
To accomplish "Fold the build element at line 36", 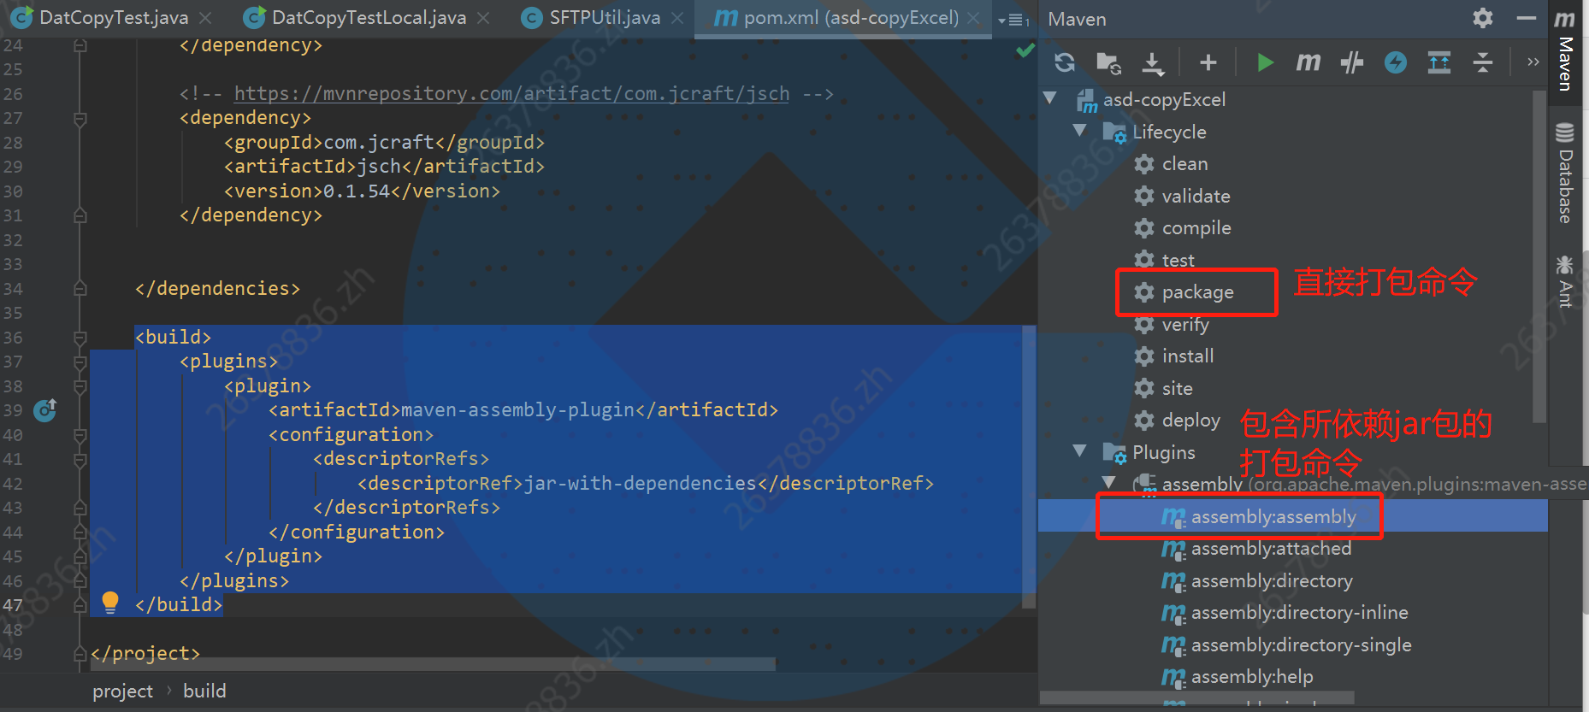I will tap(80, 338).
